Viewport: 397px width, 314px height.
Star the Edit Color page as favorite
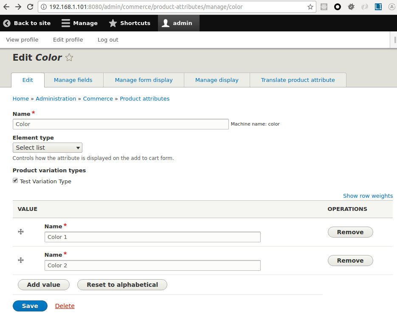(x=69, y=57)
